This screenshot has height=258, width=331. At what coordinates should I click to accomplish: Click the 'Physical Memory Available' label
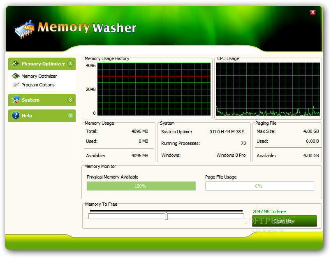click(x=113, y=177)
